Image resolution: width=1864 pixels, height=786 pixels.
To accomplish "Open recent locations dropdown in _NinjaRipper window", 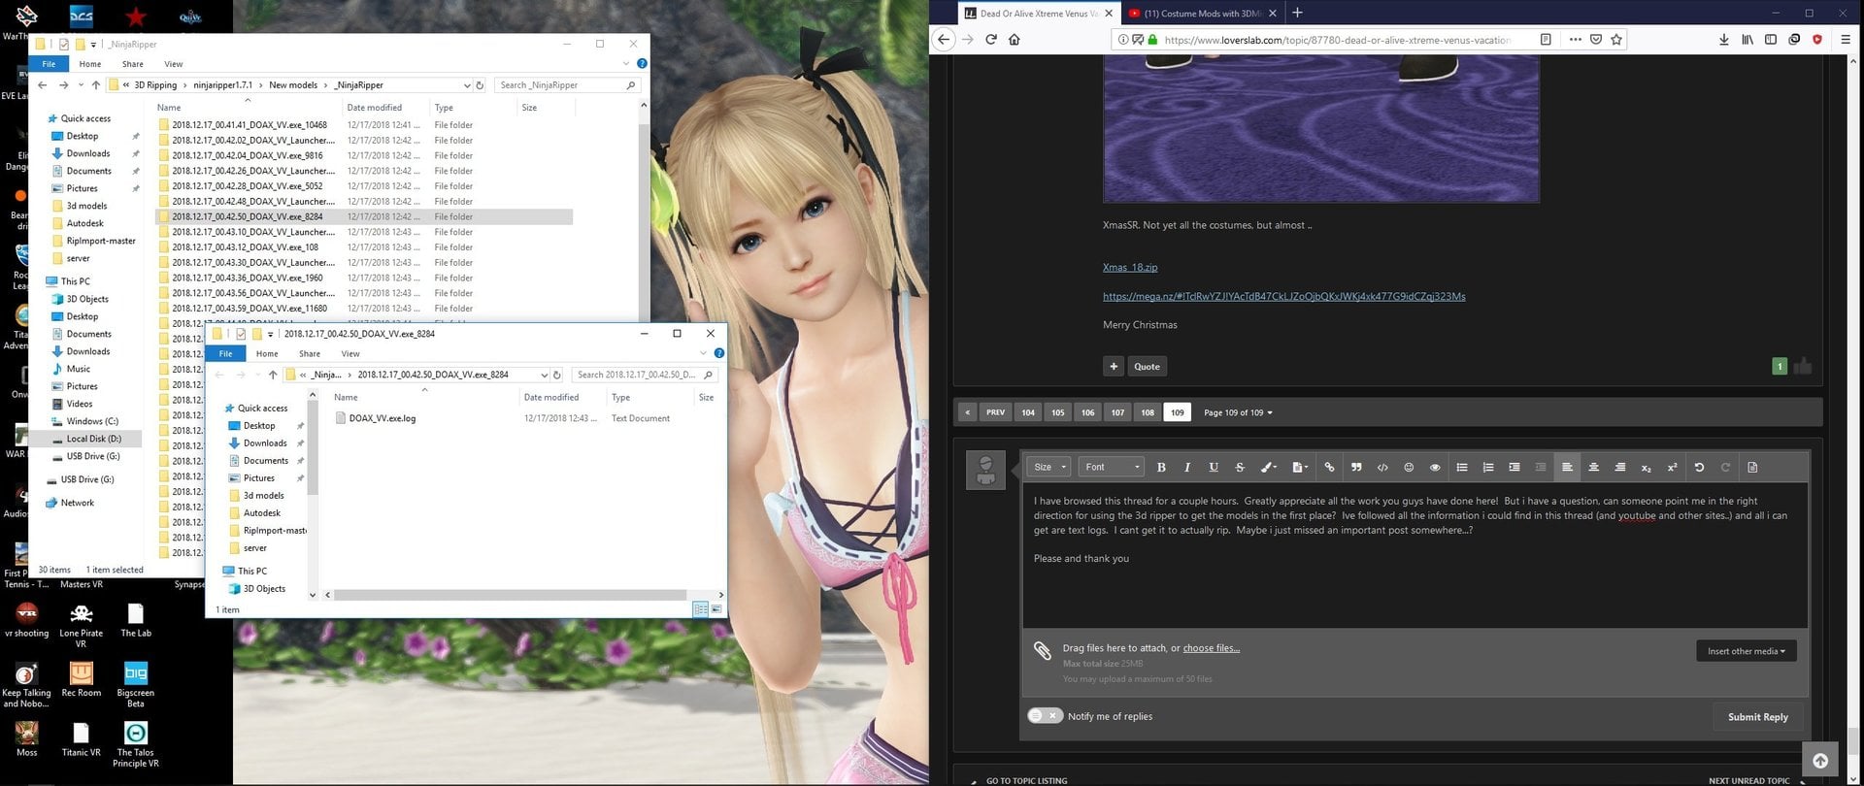I will pyautogui.click(x=80, y=85).
